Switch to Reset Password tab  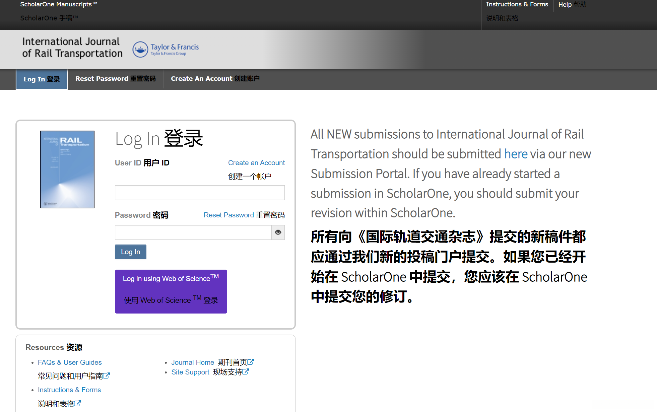click(x=115, y=79)
